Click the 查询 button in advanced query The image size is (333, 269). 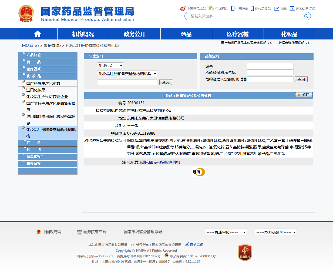pyautogui.click(x=301, y=79)
